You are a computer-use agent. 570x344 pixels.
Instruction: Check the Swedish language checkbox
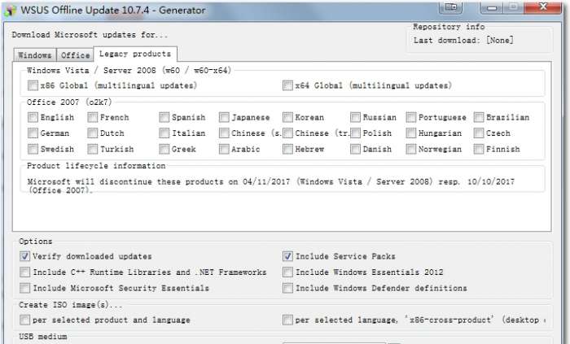point(33,149)
